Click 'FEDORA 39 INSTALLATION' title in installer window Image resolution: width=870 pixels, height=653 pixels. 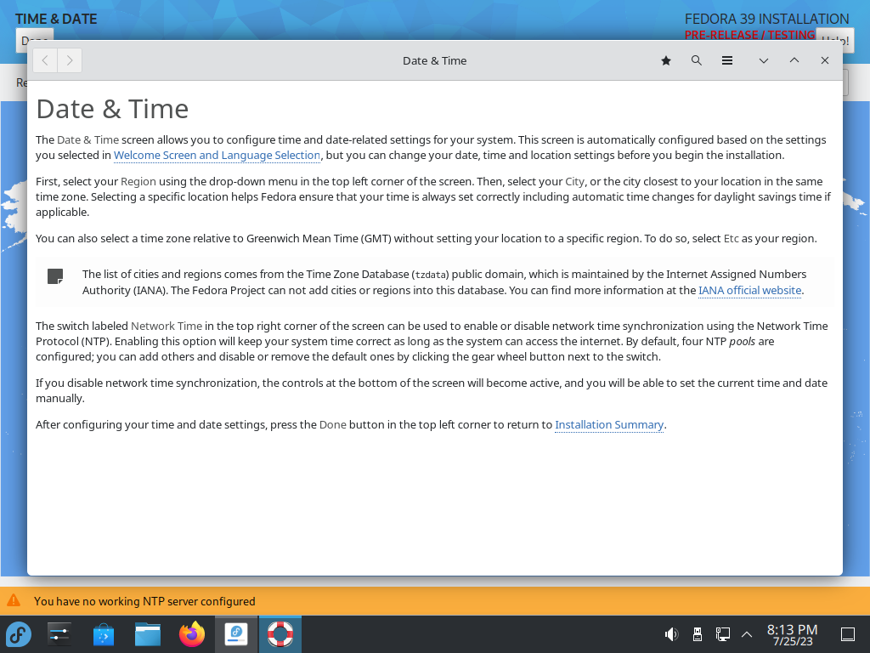[767, 19]
